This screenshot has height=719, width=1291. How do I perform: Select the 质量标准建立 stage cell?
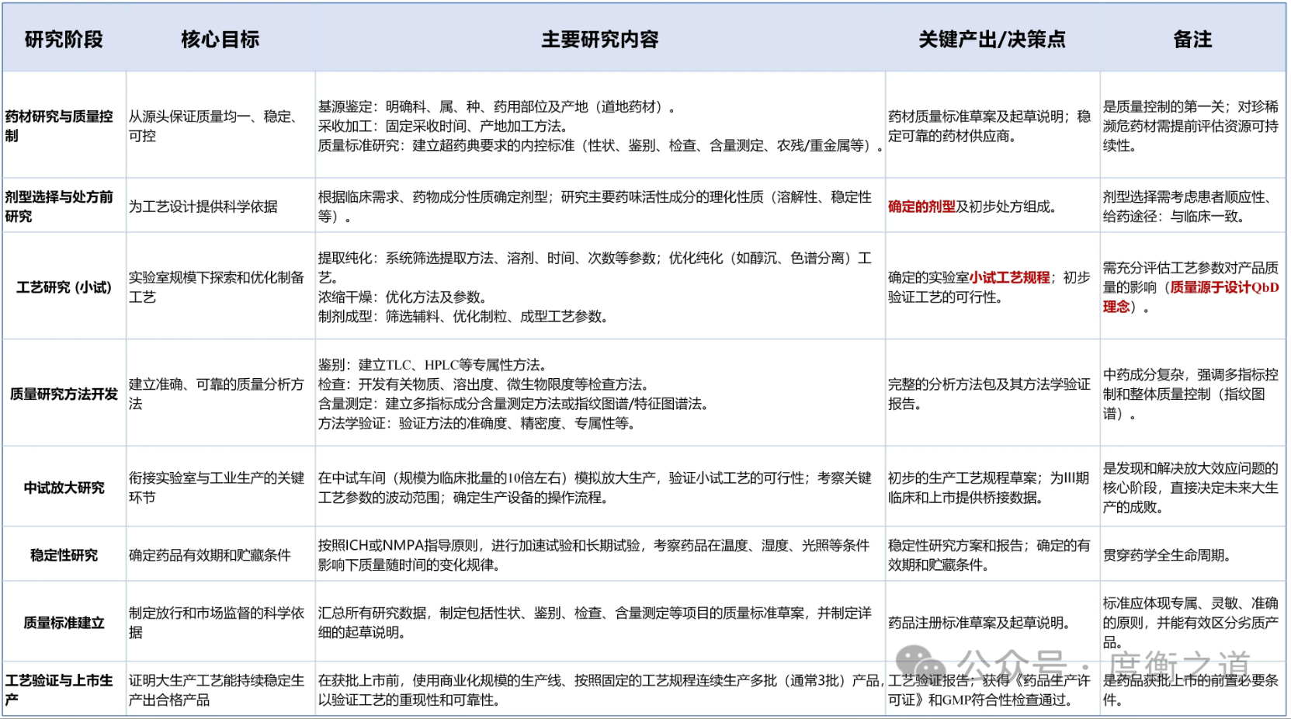64,623
